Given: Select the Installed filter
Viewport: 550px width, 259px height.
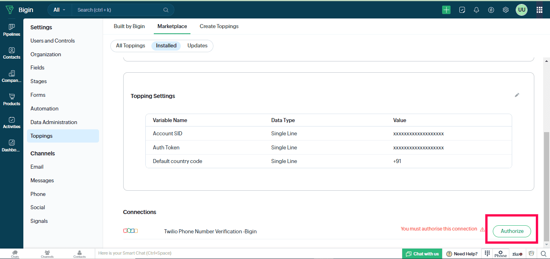Looking at the screenshot, I should (166, 46).
